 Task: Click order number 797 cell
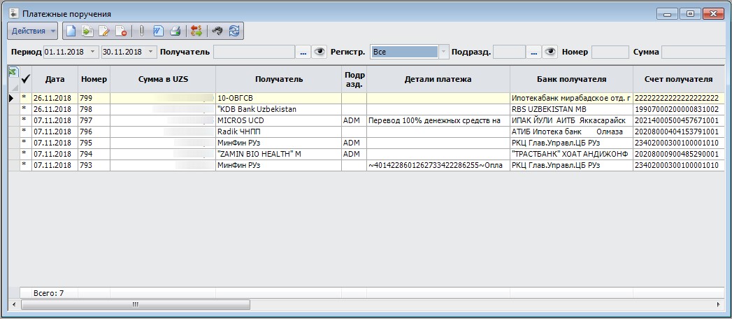[x=94, y=120]
